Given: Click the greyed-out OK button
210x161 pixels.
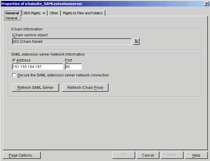Looking at the screenshot, I should (124, 155).
